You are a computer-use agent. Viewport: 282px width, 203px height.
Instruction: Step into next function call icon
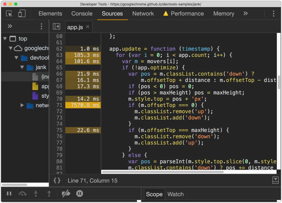(x=36, y=193)
